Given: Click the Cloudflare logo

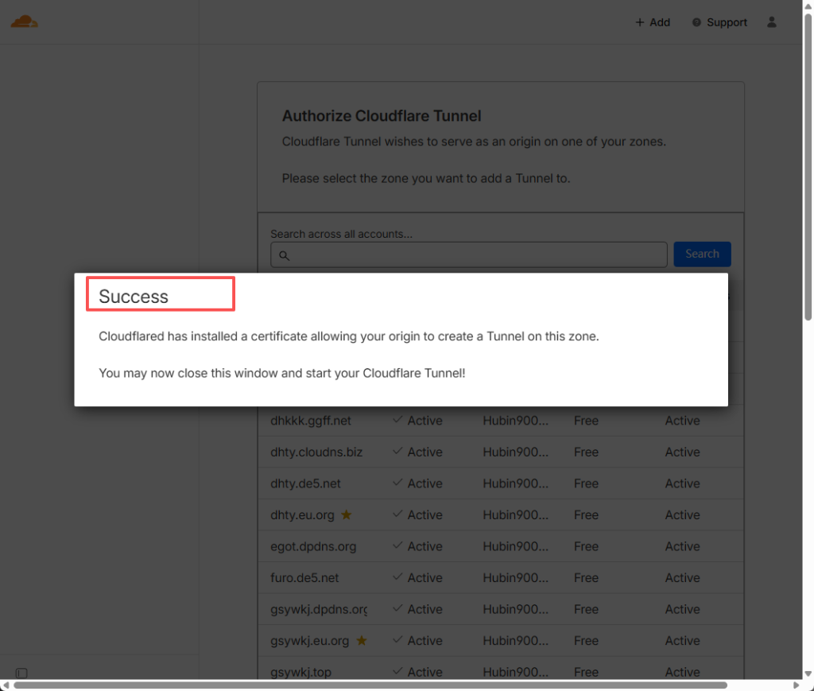Looking at the screenshot, I should click(24, 21).
